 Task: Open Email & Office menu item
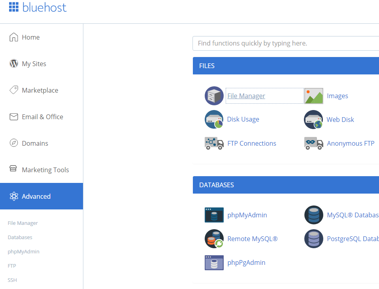point(43,117)
